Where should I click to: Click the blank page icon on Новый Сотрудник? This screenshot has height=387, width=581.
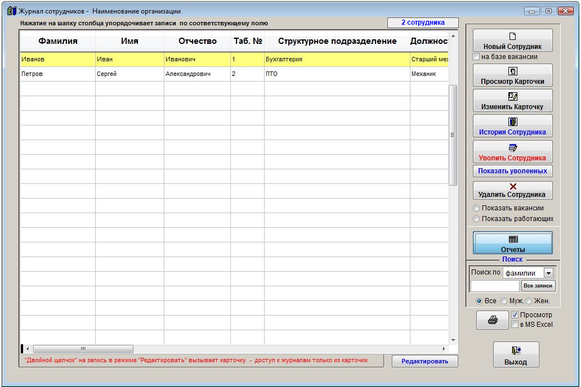pos(512,37)
